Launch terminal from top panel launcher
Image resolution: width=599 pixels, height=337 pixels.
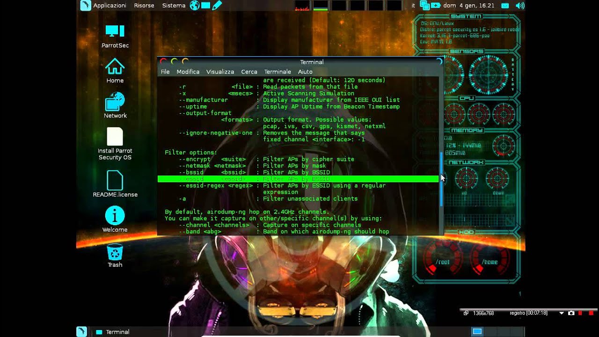coord(205,6)
